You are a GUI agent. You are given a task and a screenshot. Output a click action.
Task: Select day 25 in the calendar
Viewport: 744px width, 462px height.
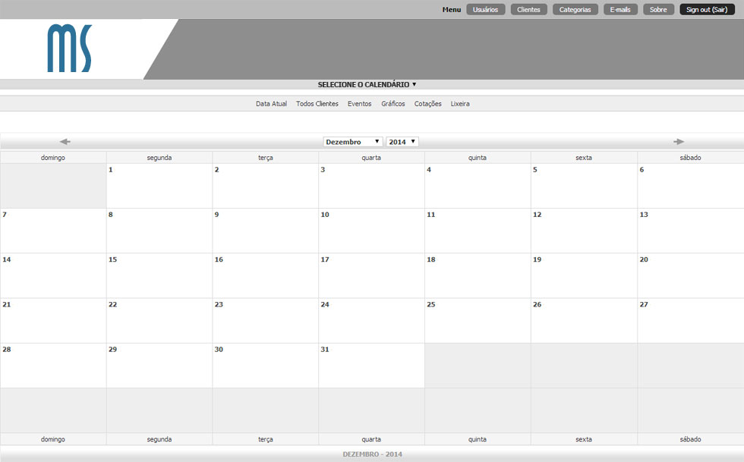coord(478,321)
